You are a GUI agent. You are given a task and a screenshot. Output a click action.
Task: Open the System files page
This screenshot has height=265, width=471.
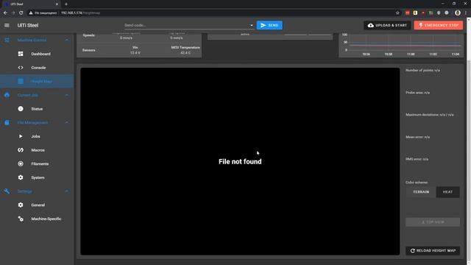(37, 177)
